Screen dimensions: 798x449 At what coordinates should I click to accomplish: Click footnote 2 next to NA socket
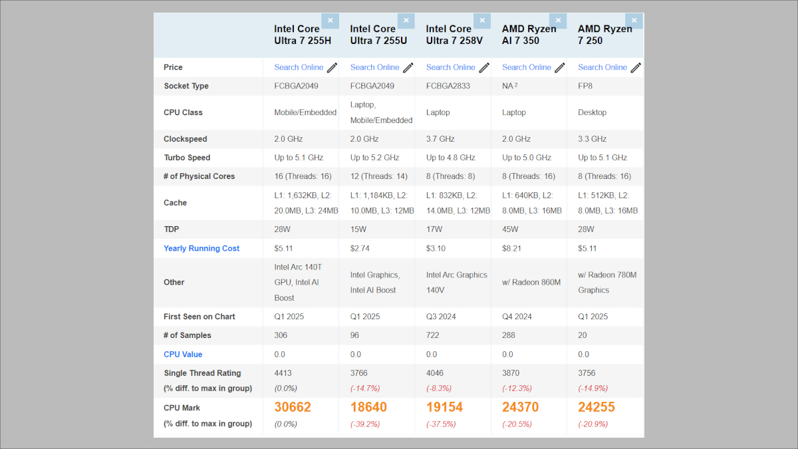[516, 84]
